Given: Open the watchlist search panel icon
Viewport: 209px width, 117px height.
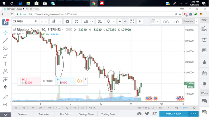Looking at the screenshot, I should pyautogui.click(x=204, y=29).
